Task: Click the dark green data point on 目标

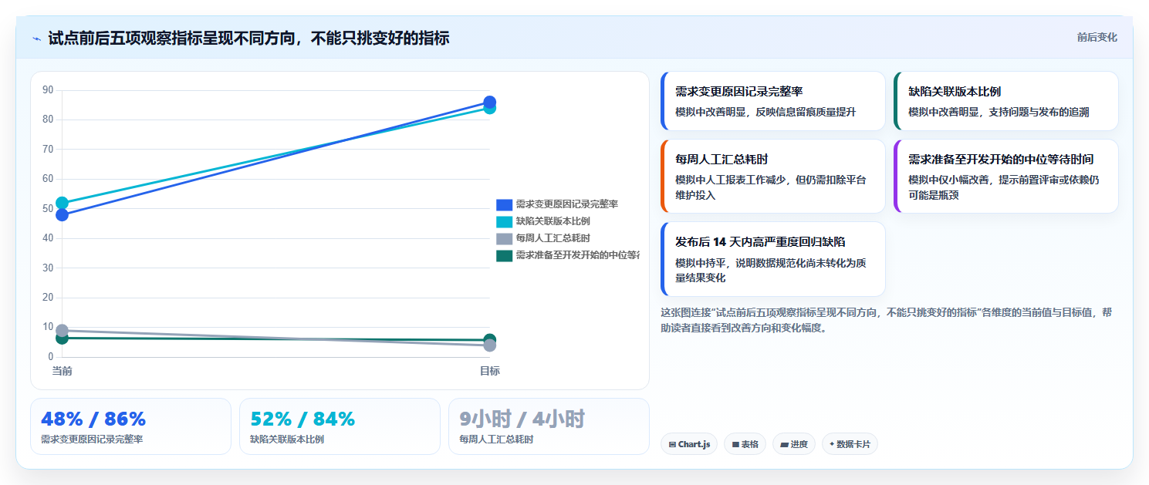Action: (x=489, y=339)
